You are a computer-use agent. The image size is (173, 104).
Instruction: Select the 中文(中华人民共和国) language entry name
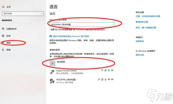[66, 80]
